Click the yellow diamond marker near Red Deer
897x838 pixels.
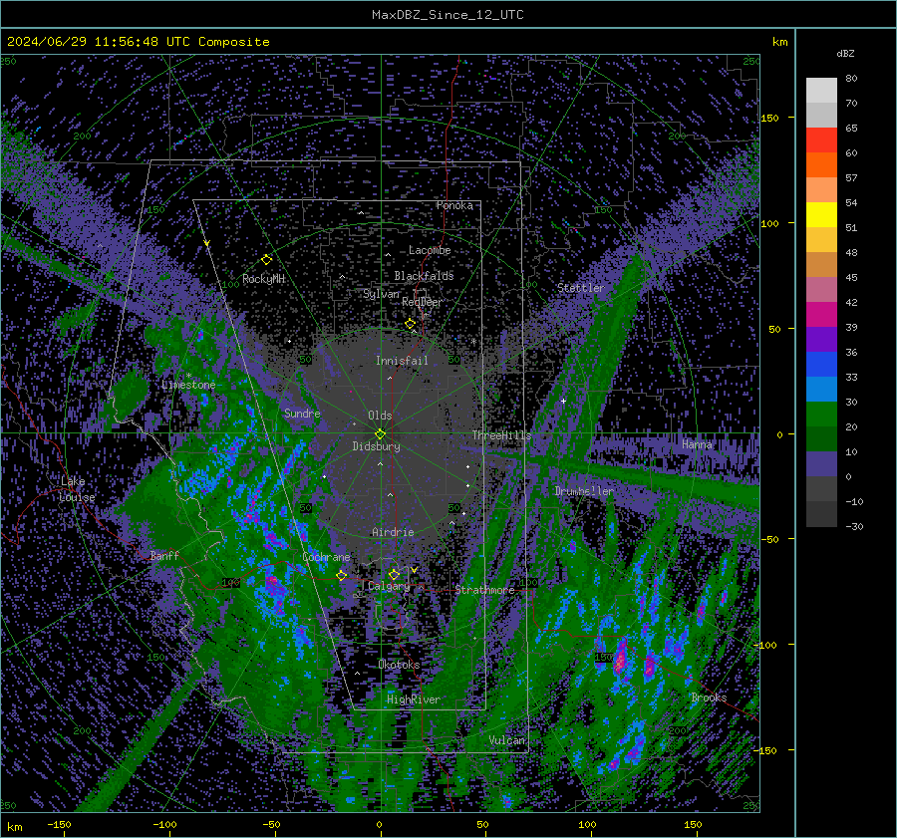tap(410, 324)
